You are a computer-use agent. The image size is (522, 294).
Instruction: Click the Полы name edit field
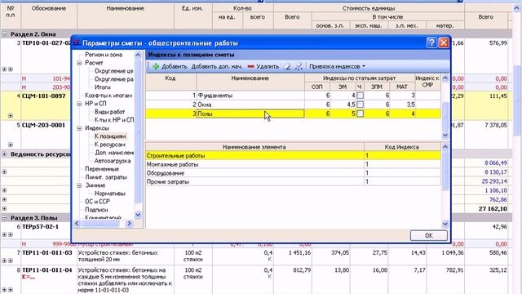pyautogui.click(x=250, y=114)
